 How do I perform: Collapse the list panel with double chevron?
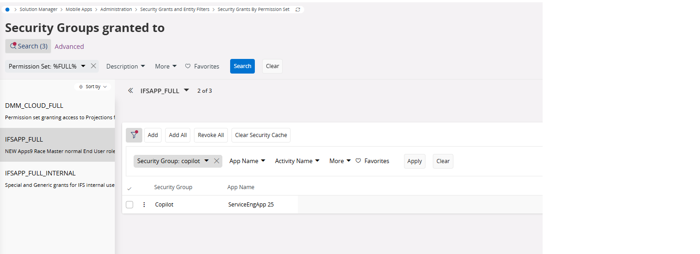coord(130,90)
